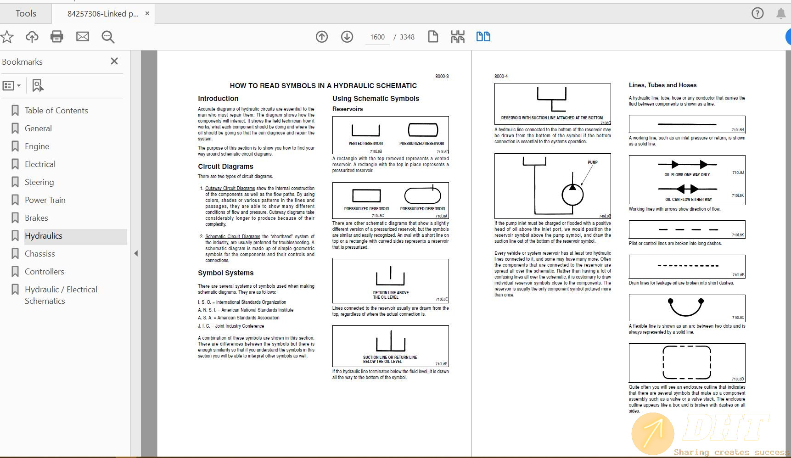791x458 pixels.
Task: Send the file by email envelope icon
Action: pos(83,37)
